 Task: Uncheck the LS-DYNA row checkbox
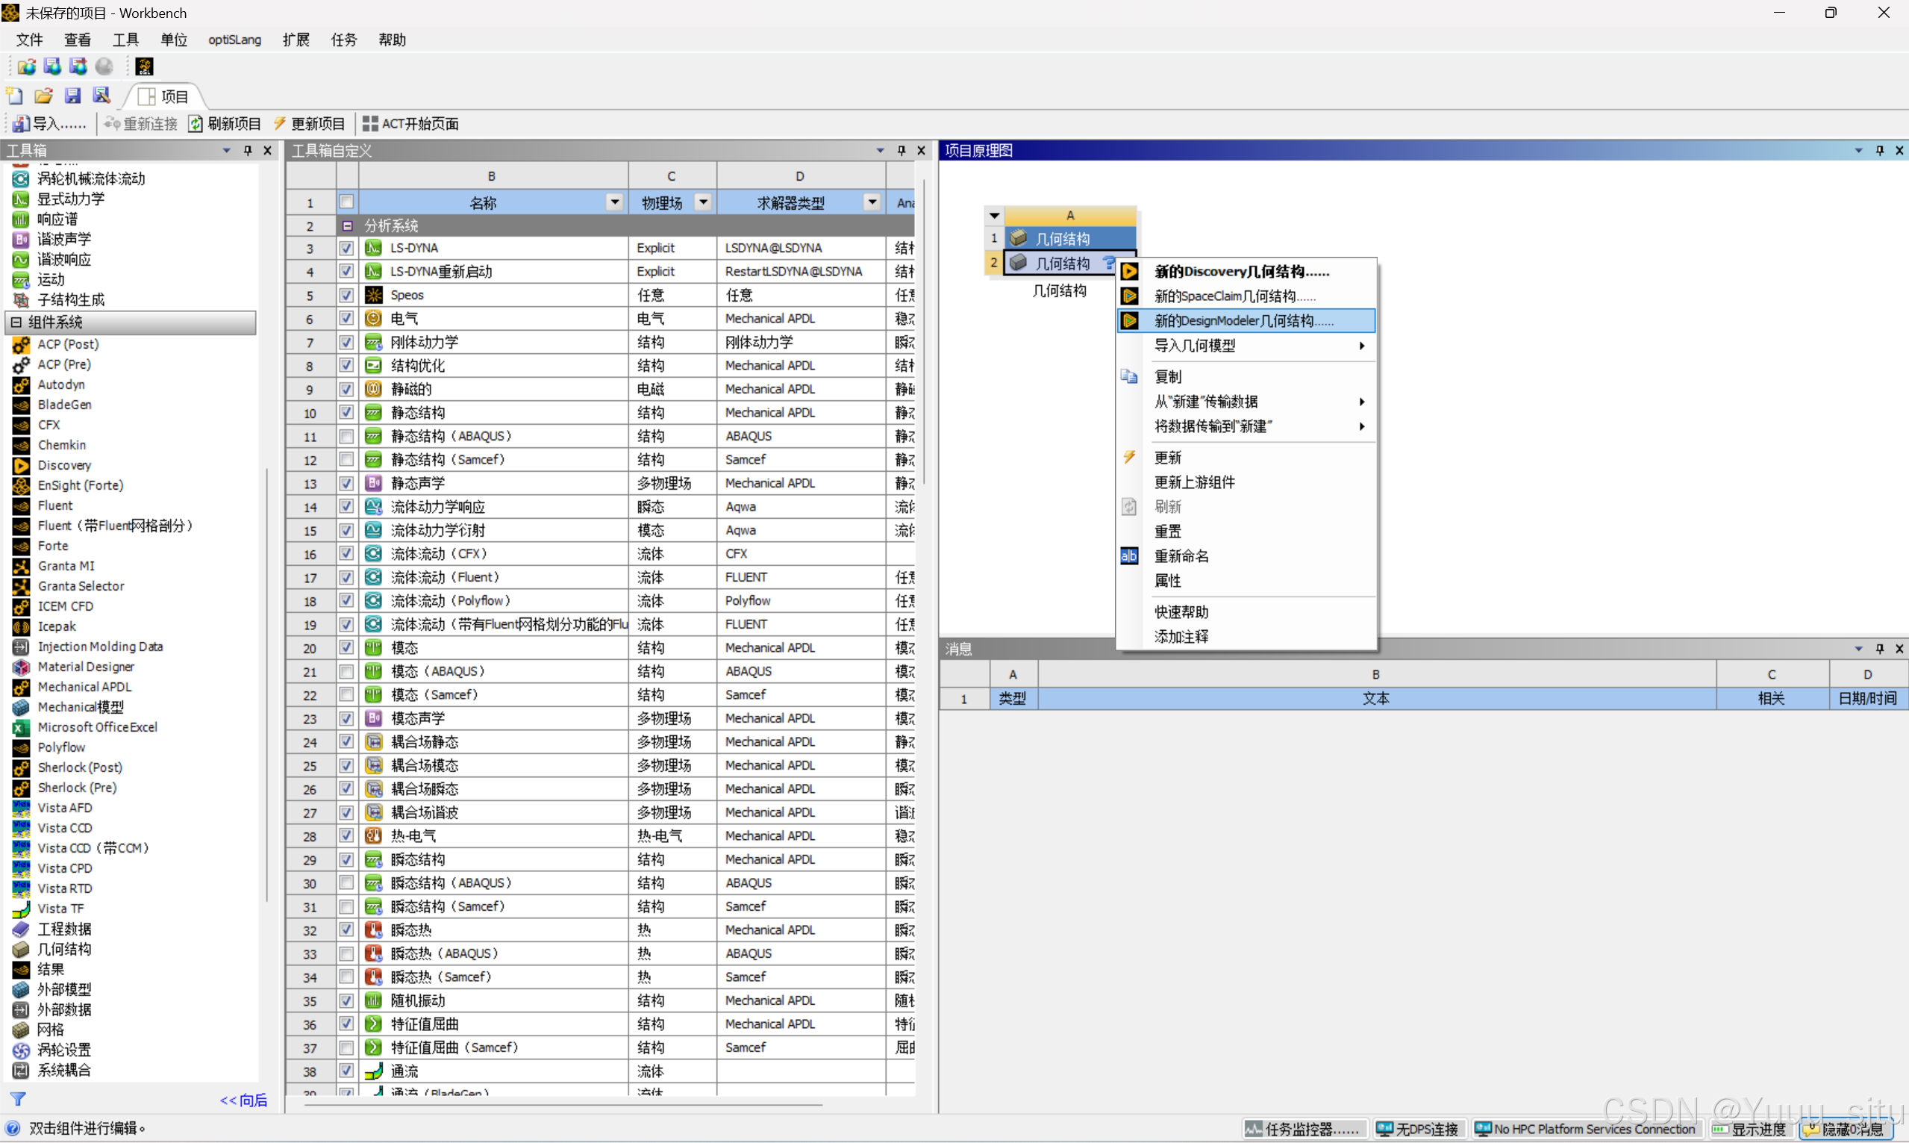click(x=346, y=248)
